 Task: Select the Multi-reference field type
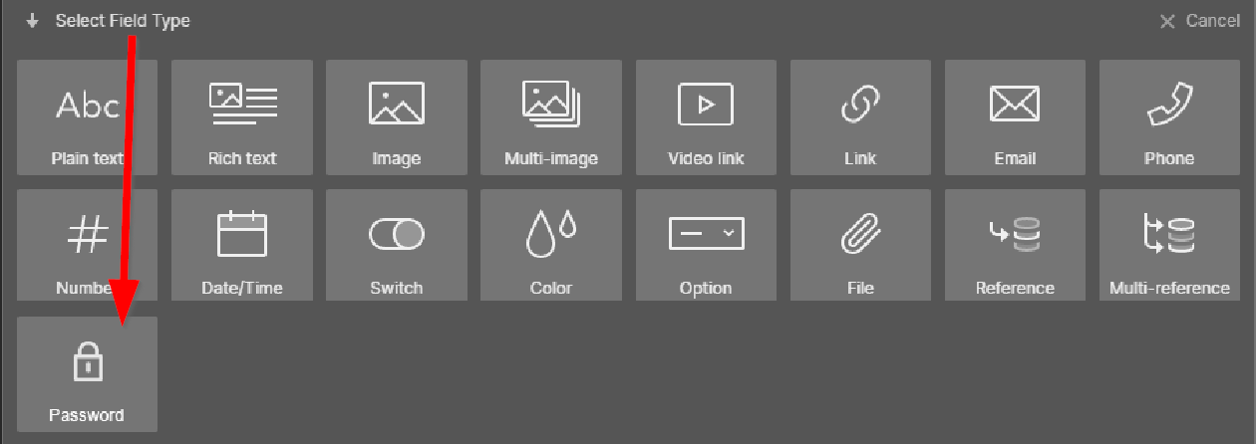[1169, 245]
